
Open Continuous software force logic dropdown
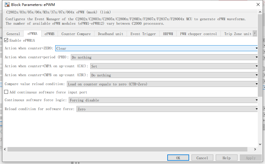[x=163, y=100]
